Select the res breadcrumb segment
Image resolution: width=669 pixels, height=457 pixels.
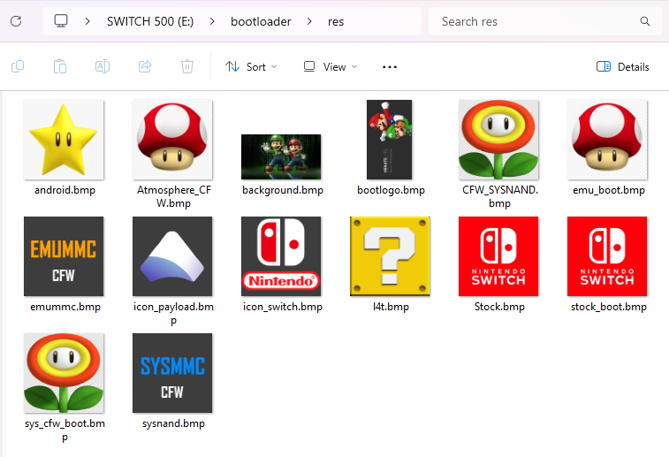click(336, 21)
